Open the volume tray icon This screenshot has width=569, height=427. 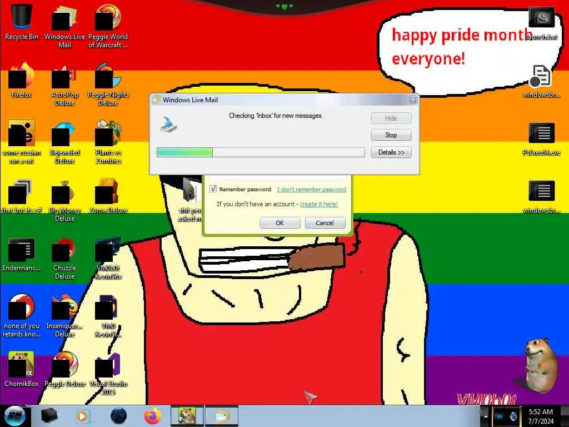tap(513, 416)
